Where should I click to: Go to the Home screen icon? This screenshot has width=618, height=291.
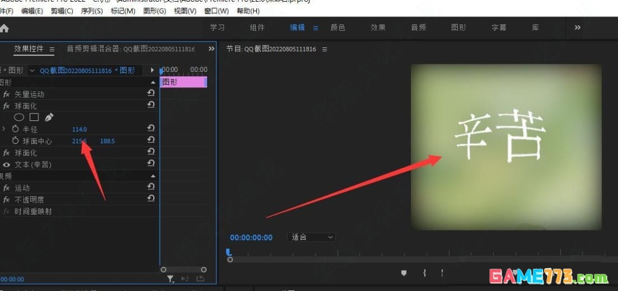point(3,29)
